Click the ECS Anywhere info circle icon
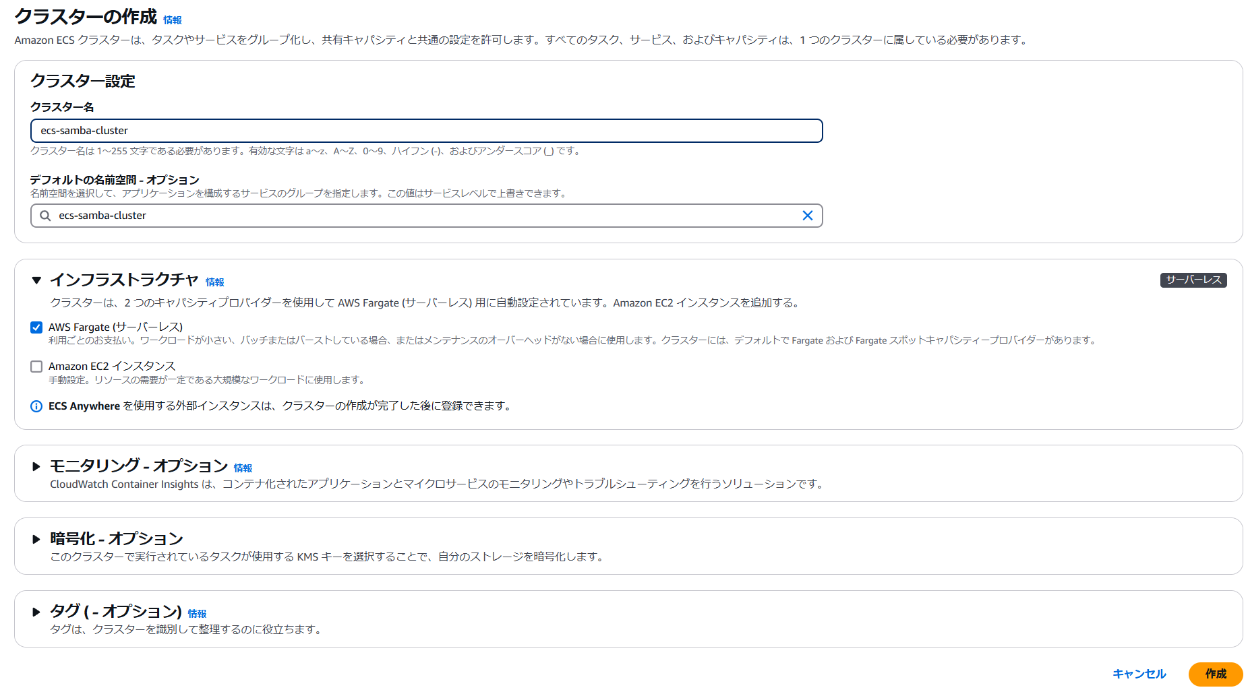Screen dimensions: 1248x694 [x=36, y=406]
